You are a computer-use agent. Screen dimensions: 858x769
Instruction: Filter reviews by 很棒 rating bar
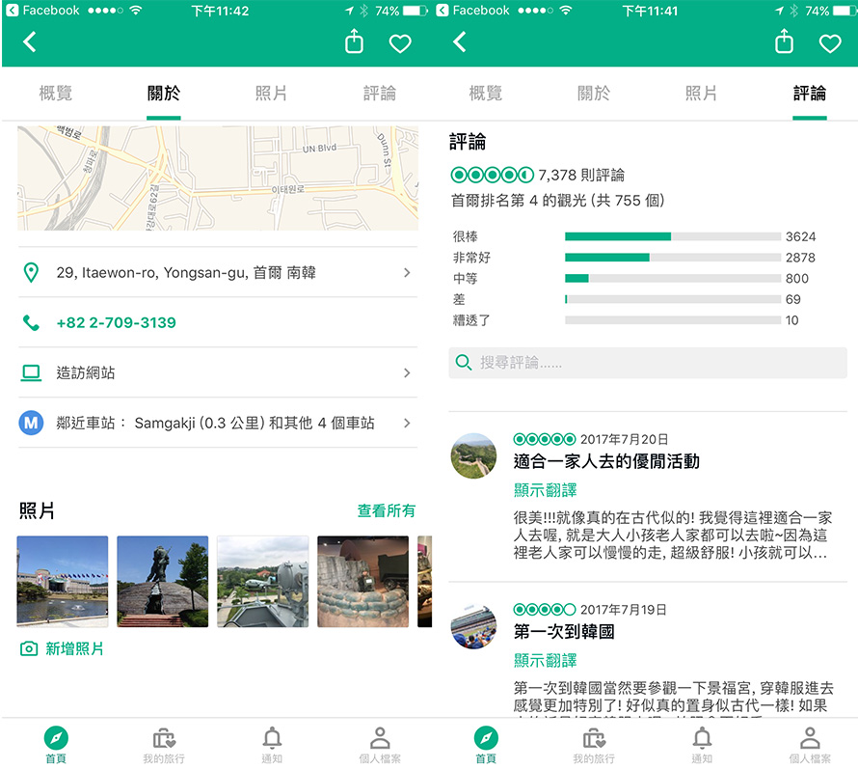(673, 236)
